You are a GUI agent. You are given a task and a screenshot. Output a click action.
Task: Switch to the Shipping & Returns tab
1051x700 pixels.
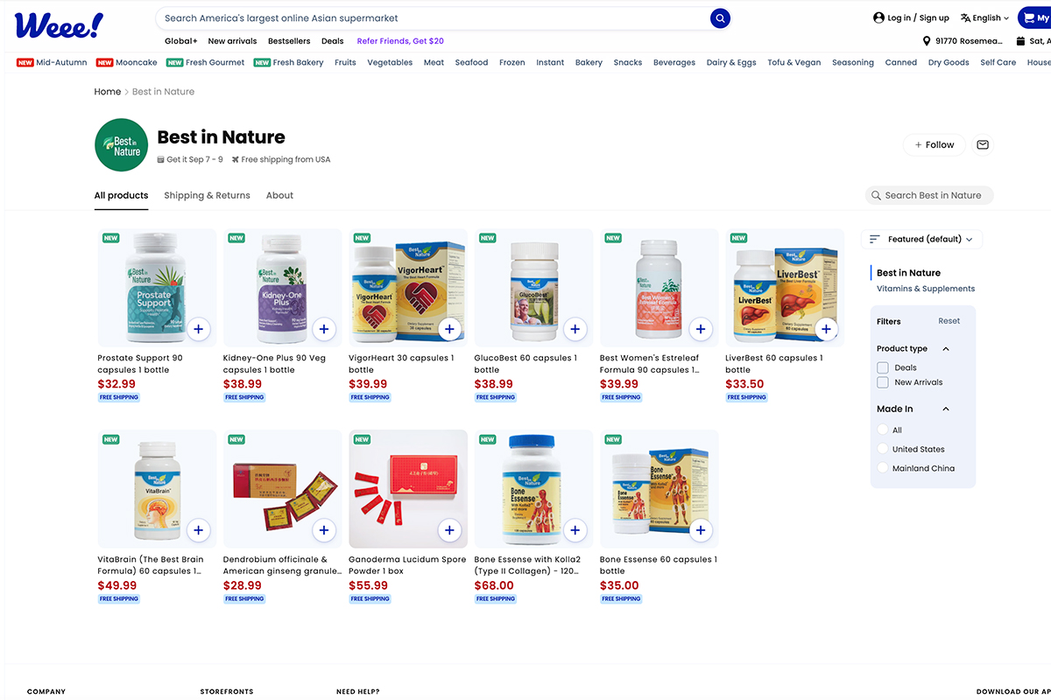click(207, 195)
